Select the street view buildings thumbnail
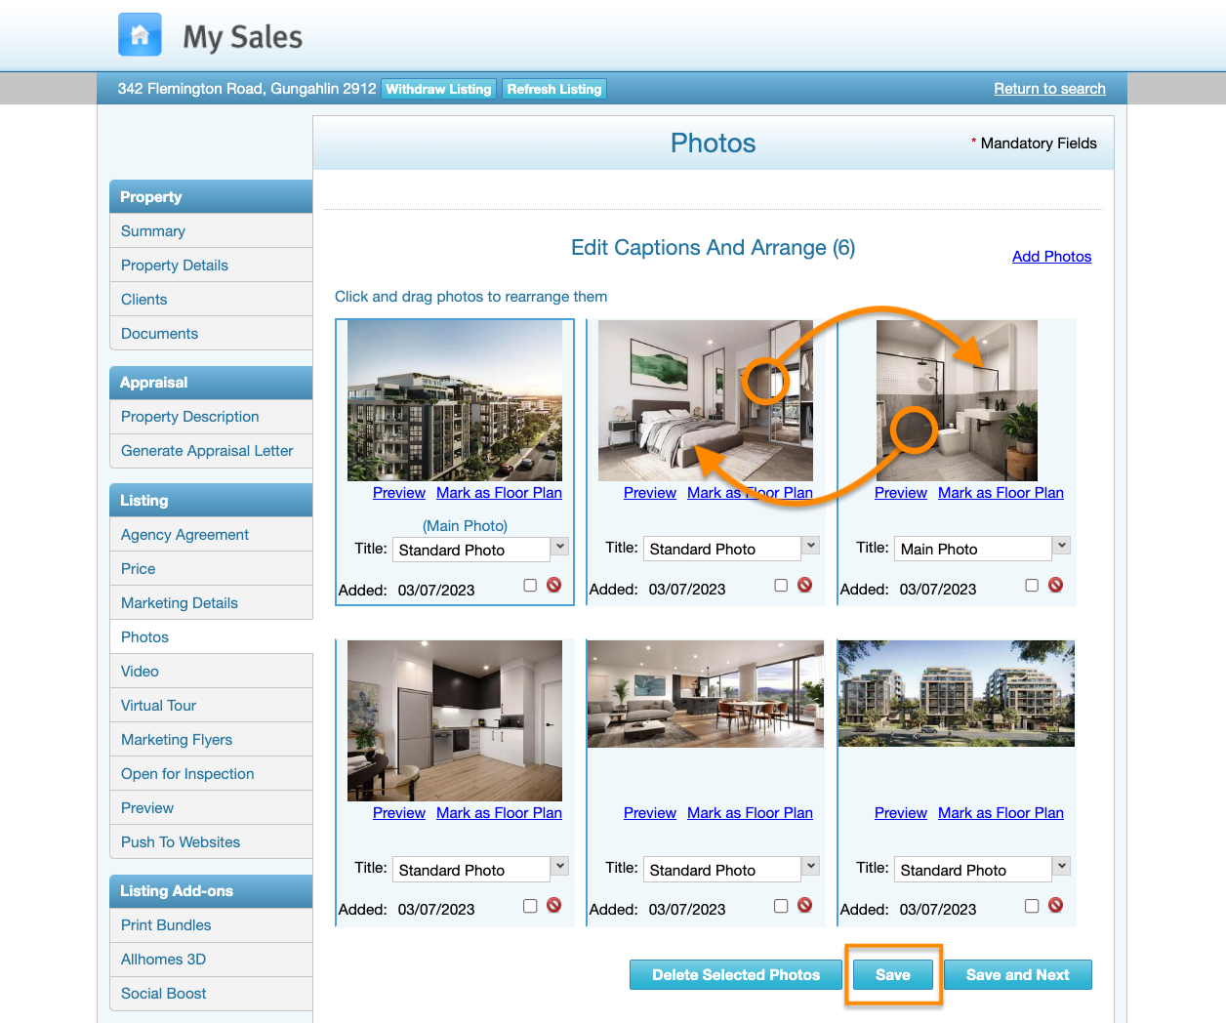The width and height of the screenshot is (1226, 1023). point(957,694)
